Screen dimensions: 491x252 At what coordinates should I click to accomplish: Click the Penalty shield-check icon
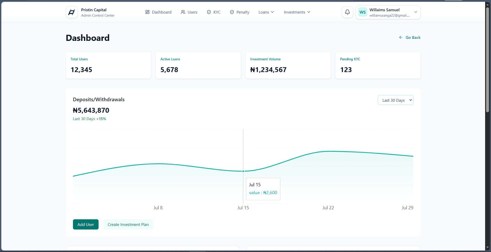tap(232, 12)
